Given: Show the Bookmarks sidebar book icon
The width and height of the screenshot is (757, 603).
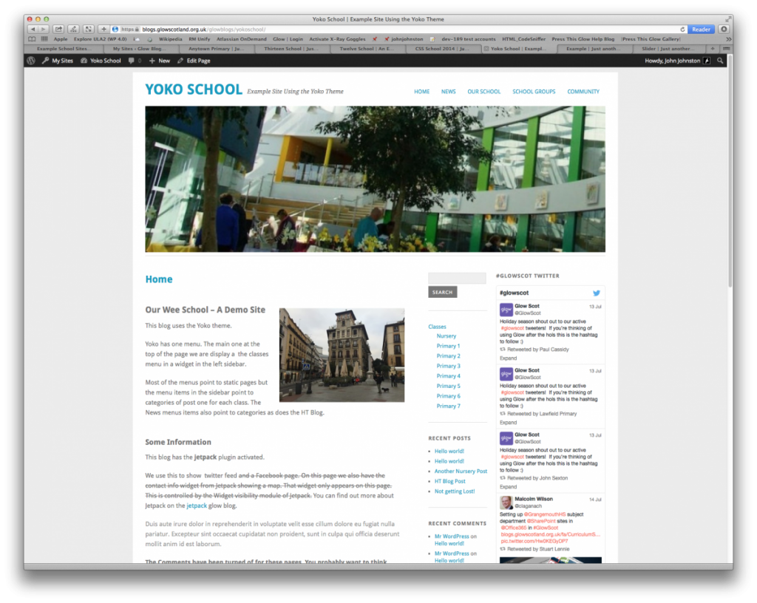Looking at the screenshot, I should [33, 38].
